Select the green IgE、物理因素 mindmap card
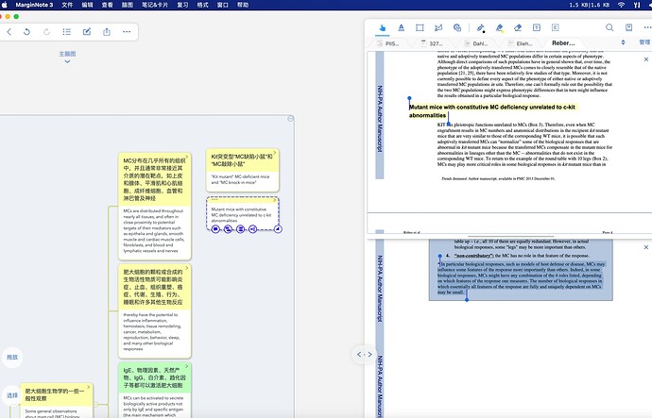The height and width of the screenshot is (418, 652). pyautogui.click(x=155, y=391)
